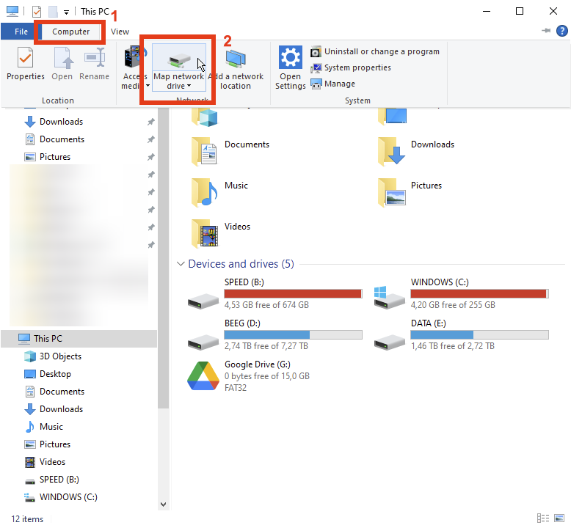Open the File menu tab
Viewport: 571px width, 528px height.
click(21, 32)
